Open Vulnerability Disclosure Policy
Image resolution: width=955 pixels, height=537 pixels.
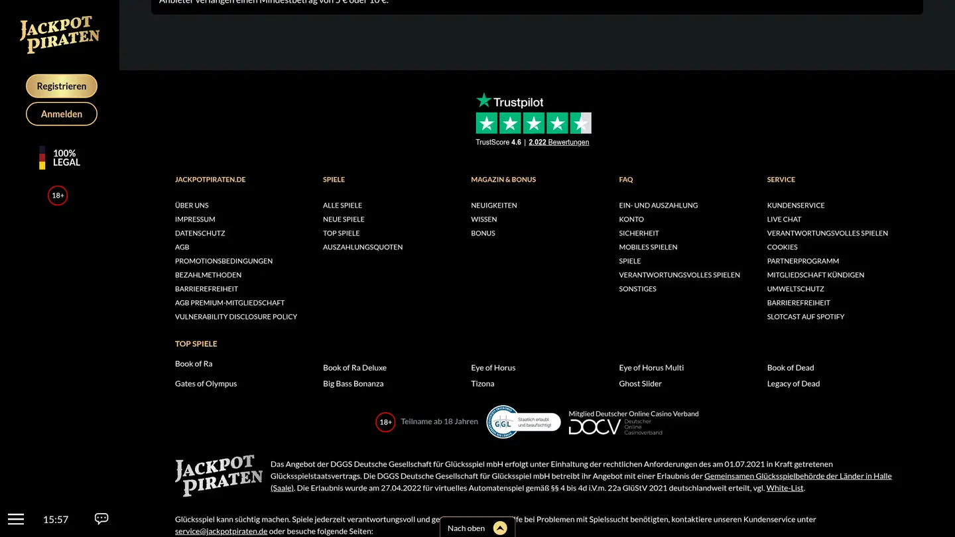point(236,317)
